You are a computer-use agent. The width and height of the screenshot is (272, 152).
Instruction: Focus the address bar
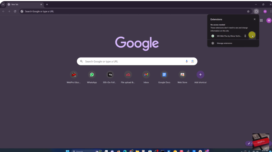click(135, 11)
